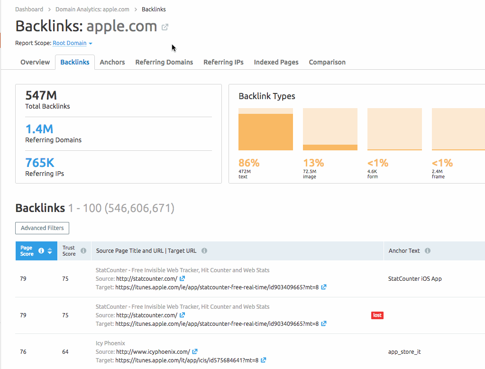This screenshot has width=485, height=369.
Task: Switch to the Anchors tab
Action: coord(112,62)
